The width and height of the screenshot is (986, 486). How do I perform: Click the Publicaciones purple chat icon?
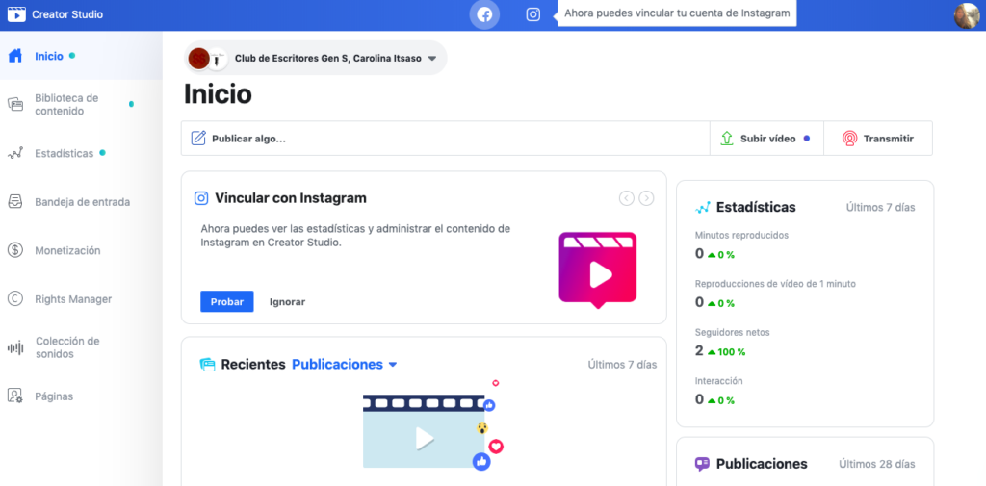[x=702, y=464]
